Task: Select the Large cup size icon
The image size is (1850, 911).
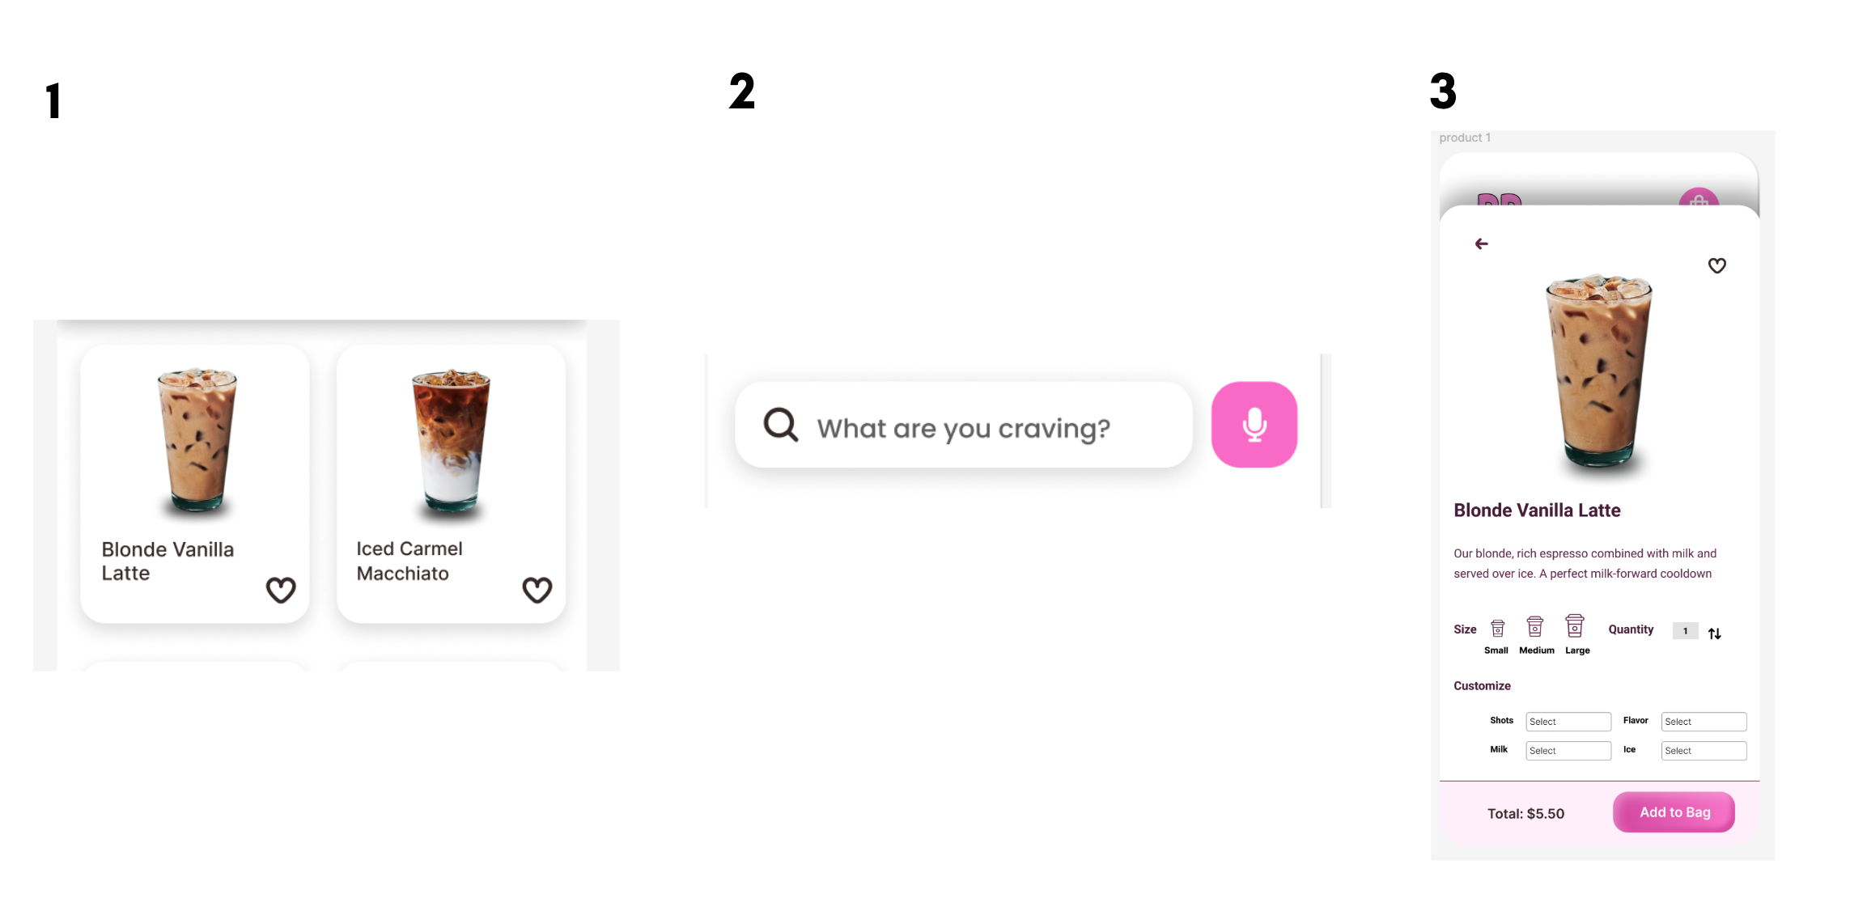Action: point(1574,626)
